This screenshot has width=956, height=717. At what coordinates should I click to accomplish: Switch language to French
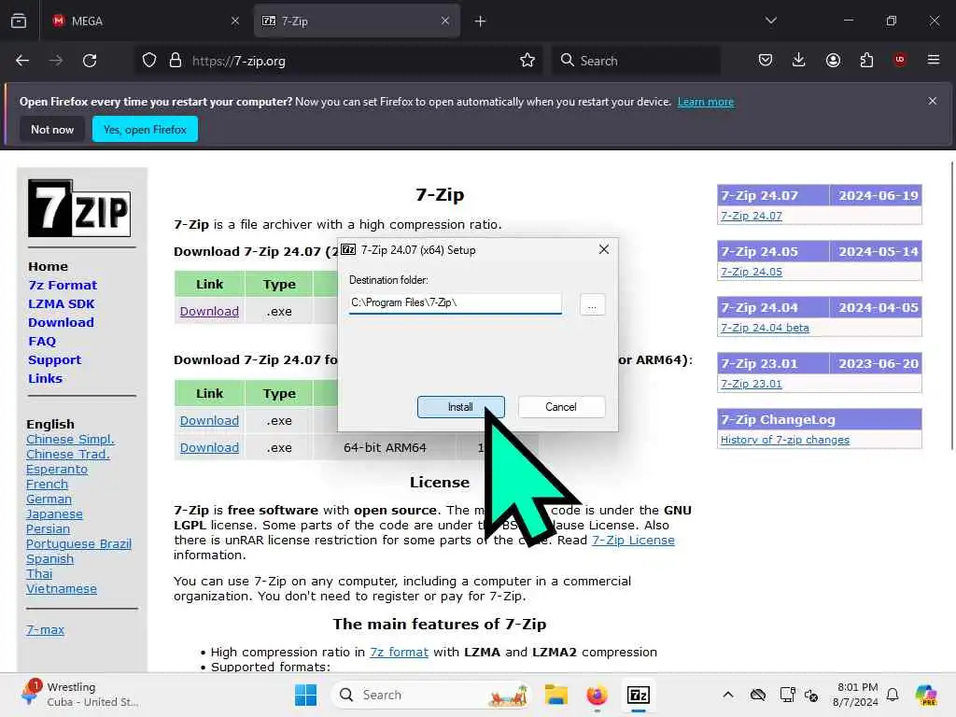(47, 485)
